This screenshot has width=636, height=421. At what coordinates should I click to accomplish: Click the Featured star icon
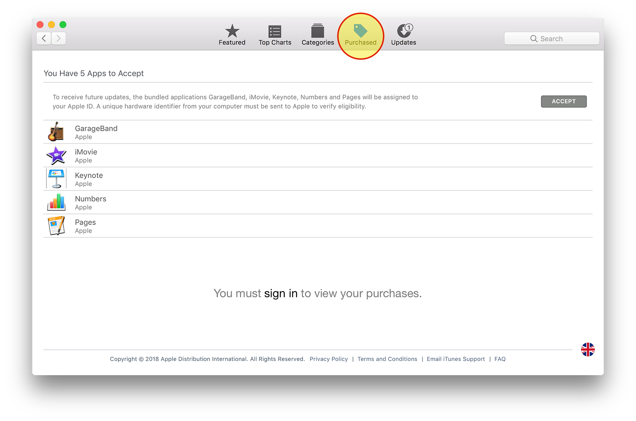232,31
